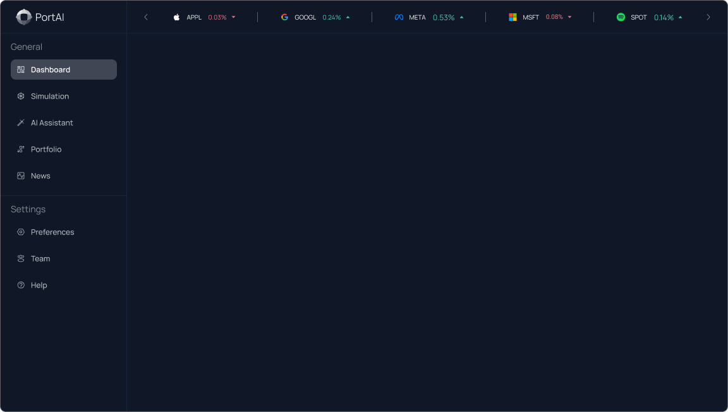
Task: Click the AI Assistant wand icon
Action: point(21,123)
